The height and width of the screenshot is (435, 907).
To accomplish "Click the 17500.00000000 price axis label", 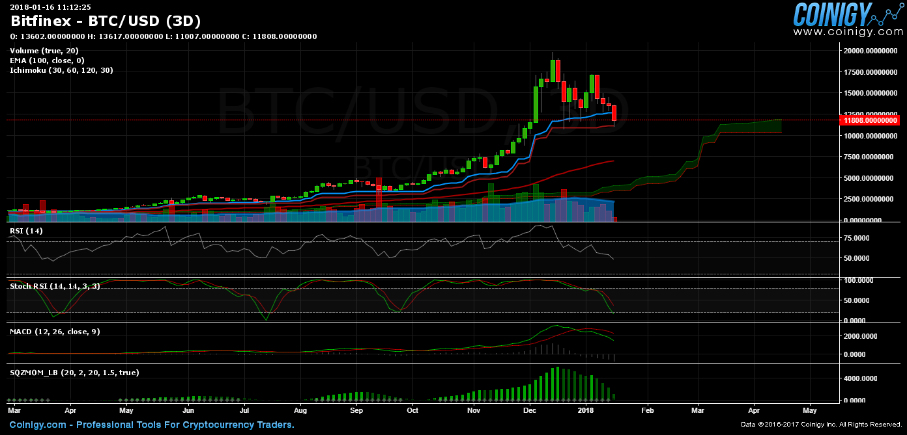I will [871, 72].
